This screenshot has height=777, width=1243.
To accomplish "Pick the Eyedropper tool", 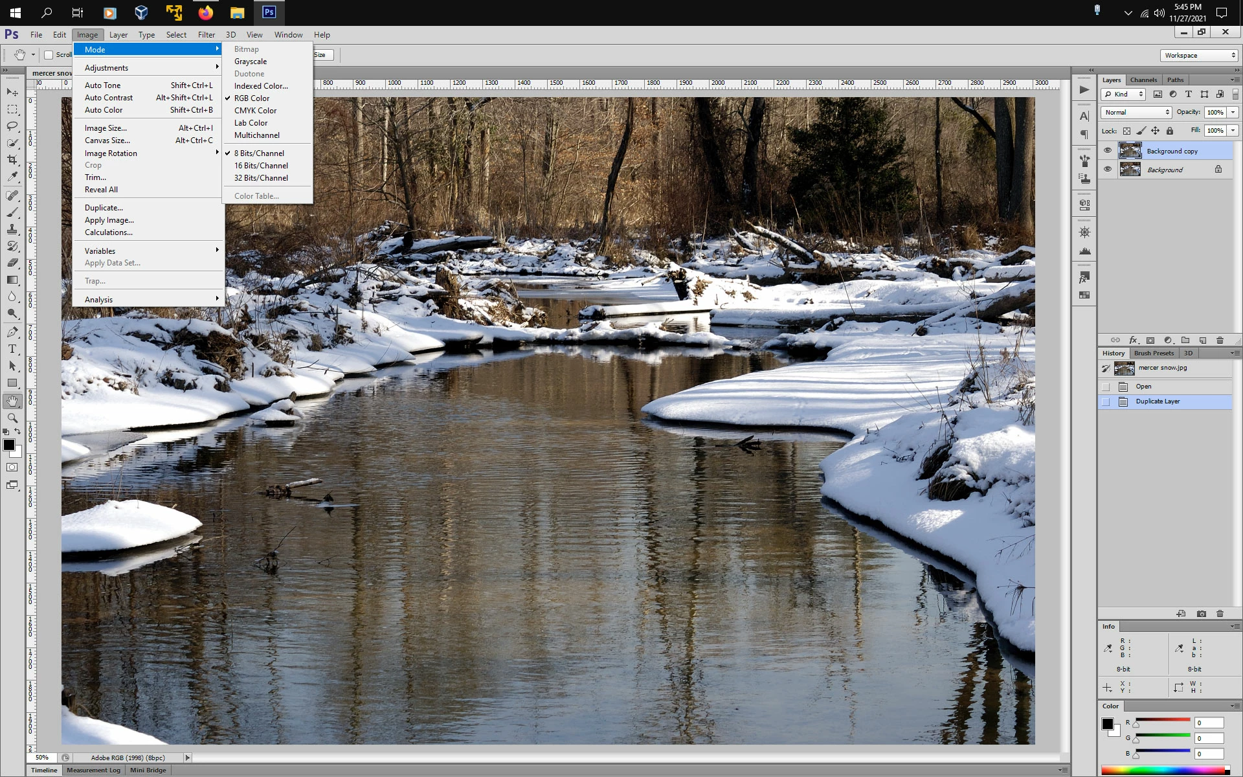I will (12, 176).
